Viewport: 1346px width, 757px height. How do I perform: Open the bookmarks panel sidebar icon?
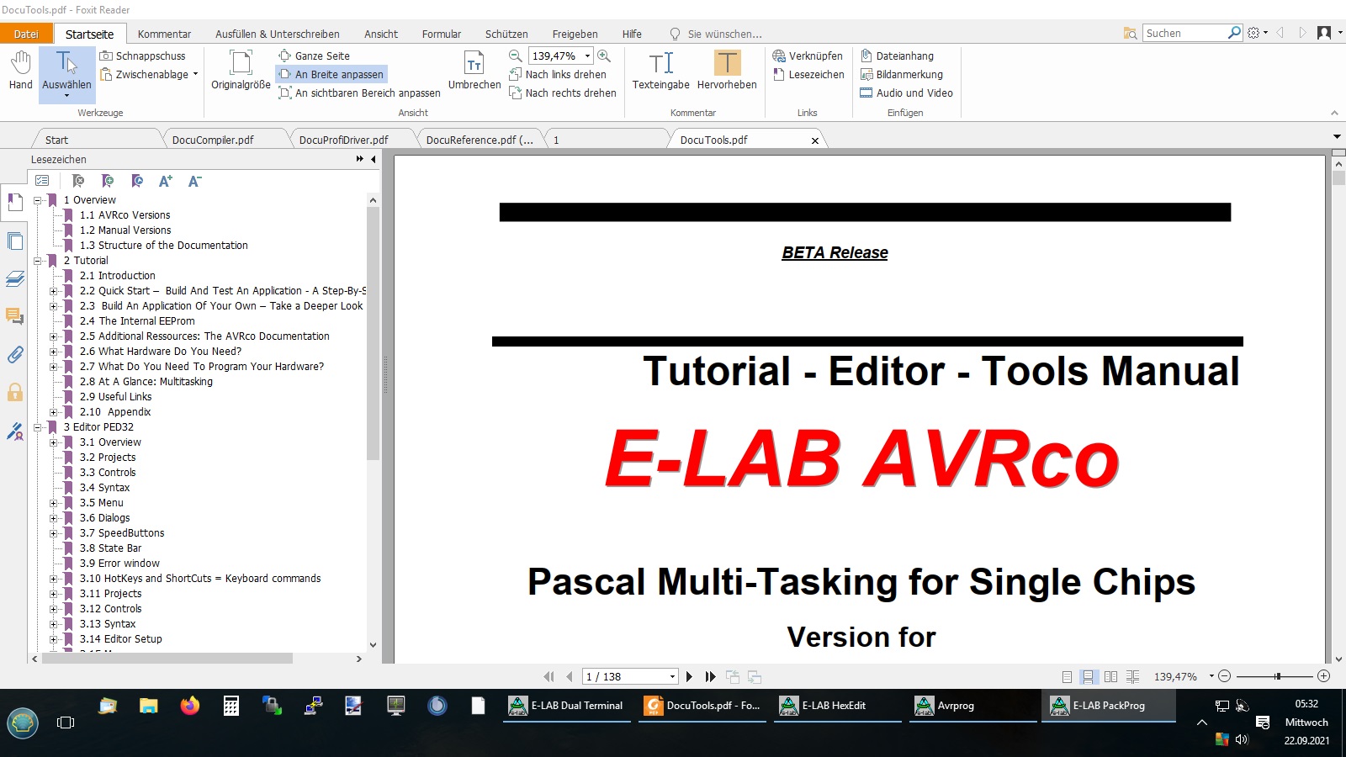(14, 203)
